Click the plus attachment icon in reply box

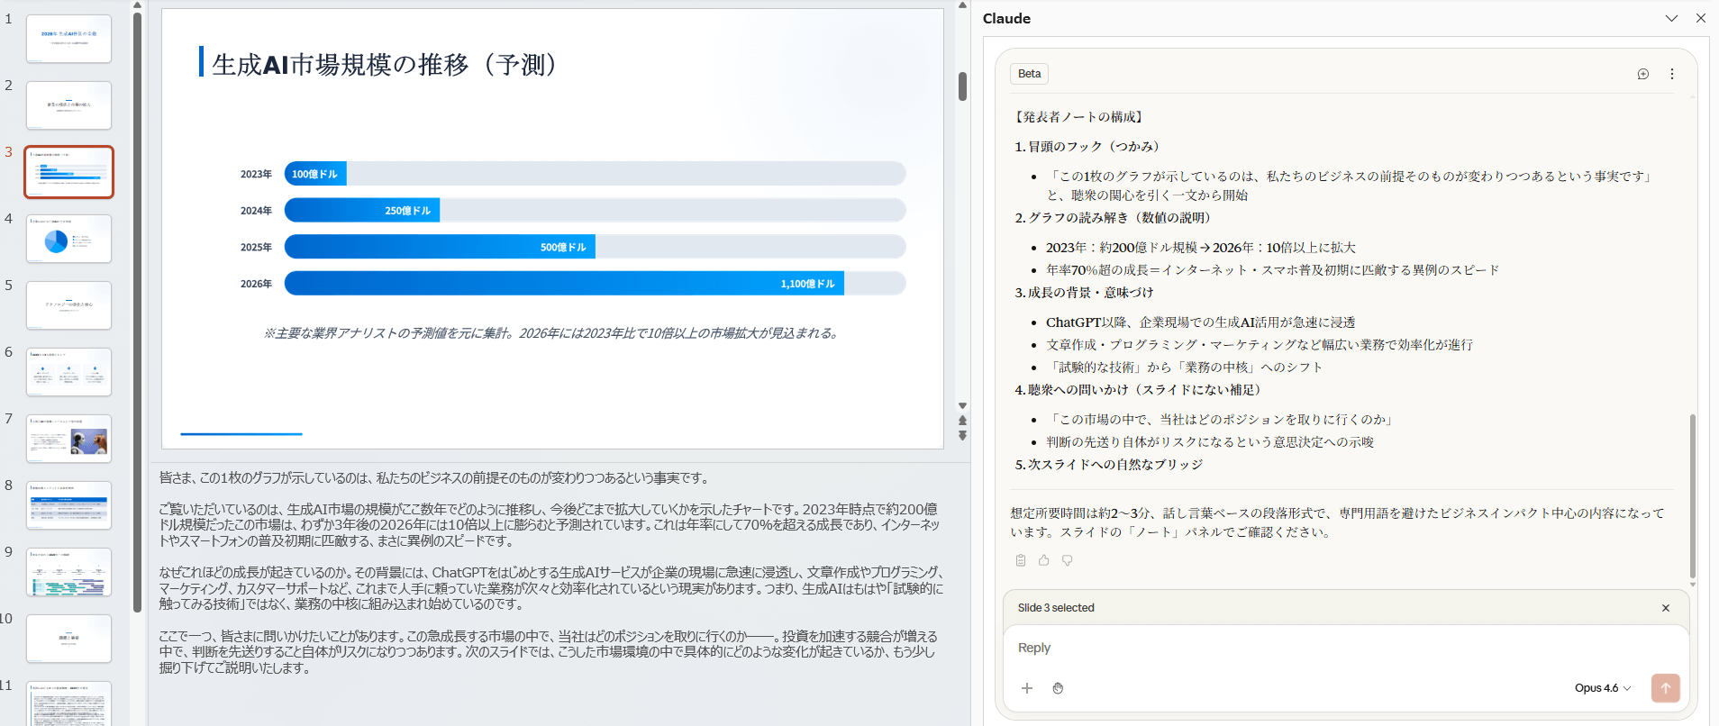pos(1026,688)
